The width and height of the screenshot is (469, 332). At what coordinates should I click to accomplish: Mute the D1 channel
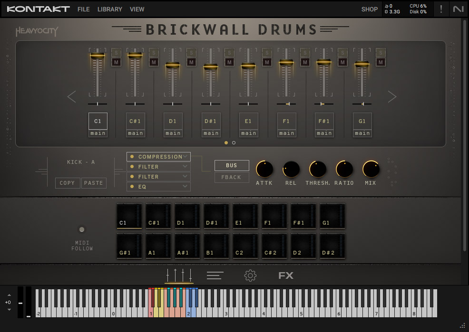(191, 62)
